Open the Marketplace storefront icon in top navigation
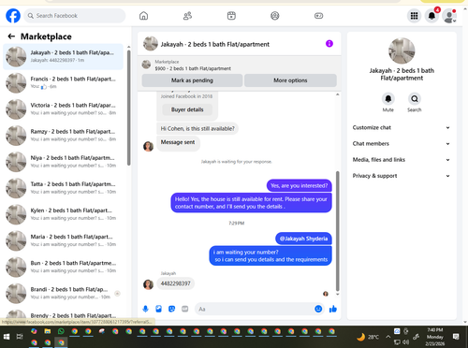 coord(231,16)
